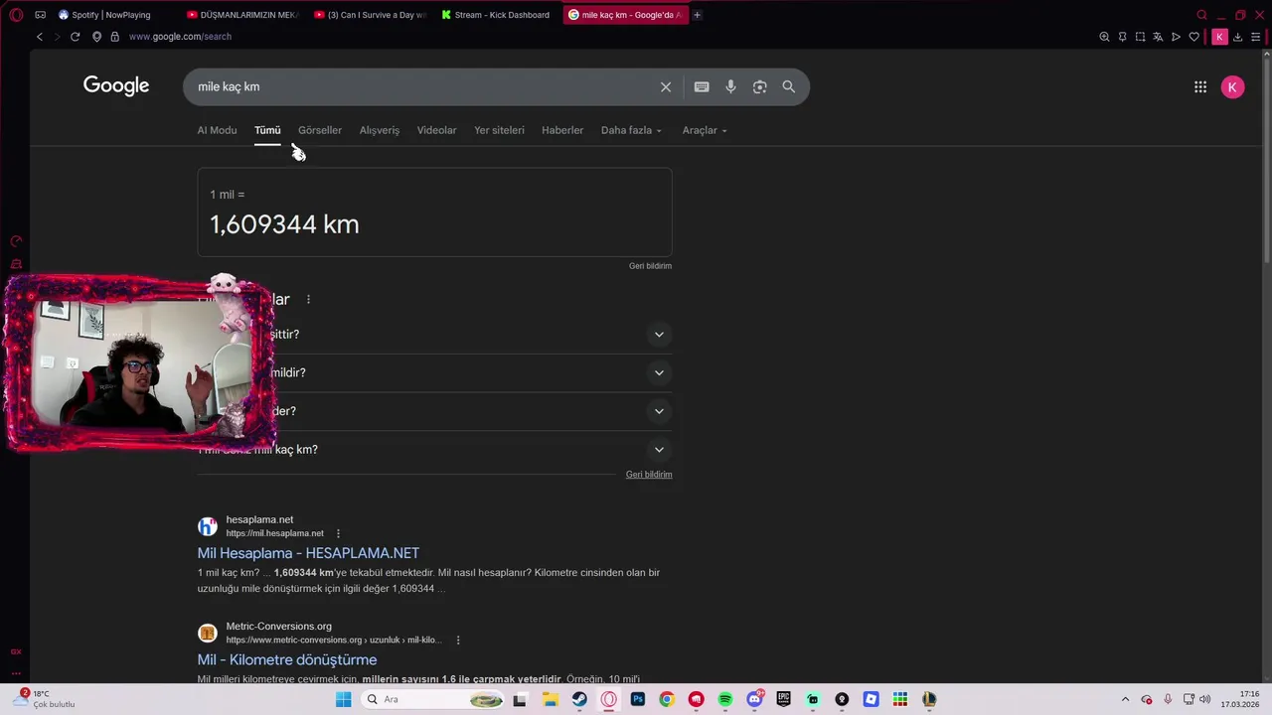The image size is (1272, 715).
Task: Click the pinboard pin icon
Action: click(x=1122, y=37)
